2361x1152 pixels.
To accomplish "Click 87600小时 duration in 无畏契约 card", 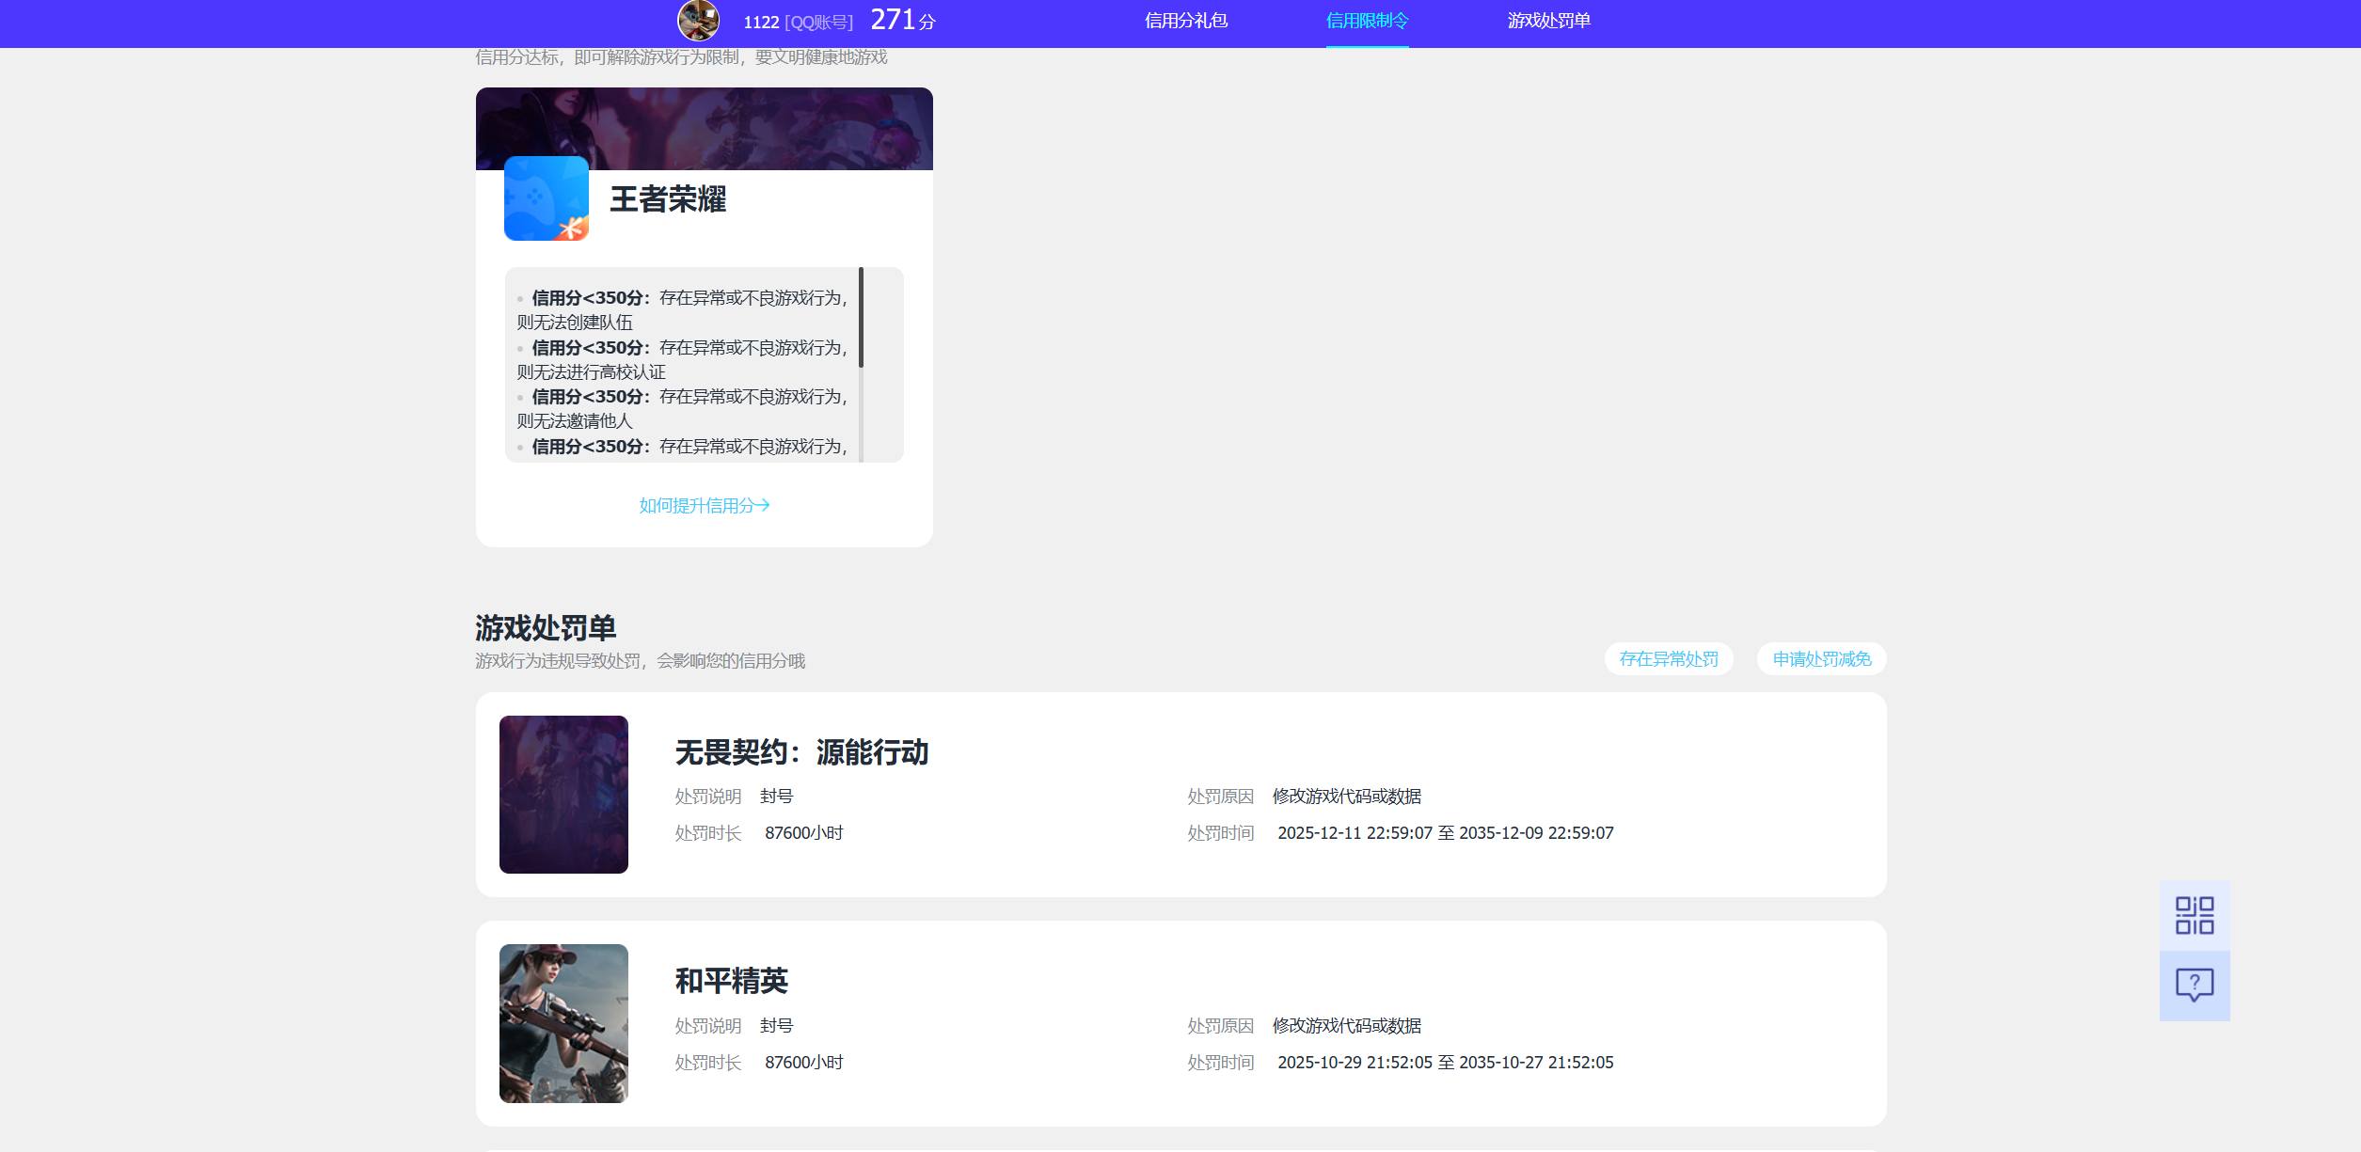I will click(x=804, y=833).
